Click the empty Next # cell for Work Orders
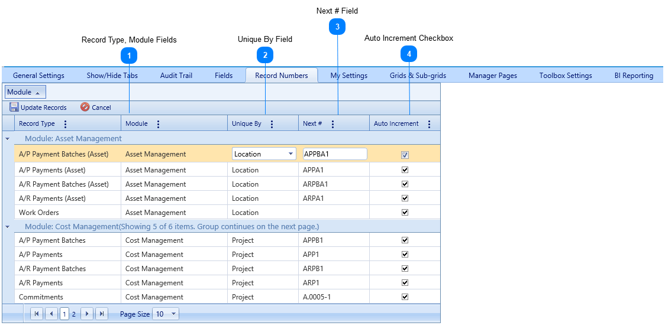The height and width of the screenshot is (329, 665). click(334, 212)
